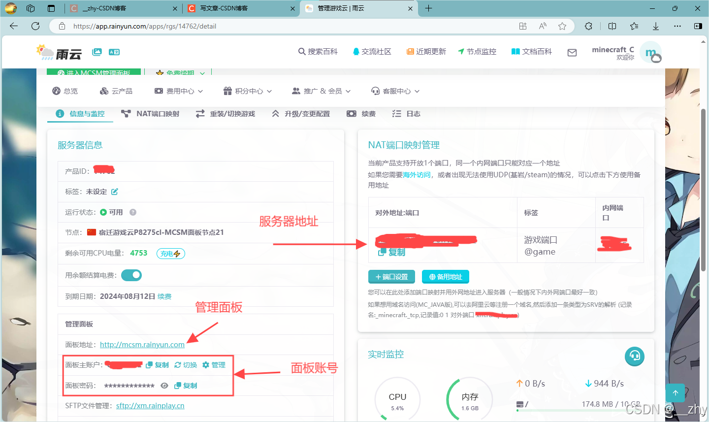Viewport: 709px width, 422px height.
Task: Select the 信息与监控 tab
Action: point(80,114)
